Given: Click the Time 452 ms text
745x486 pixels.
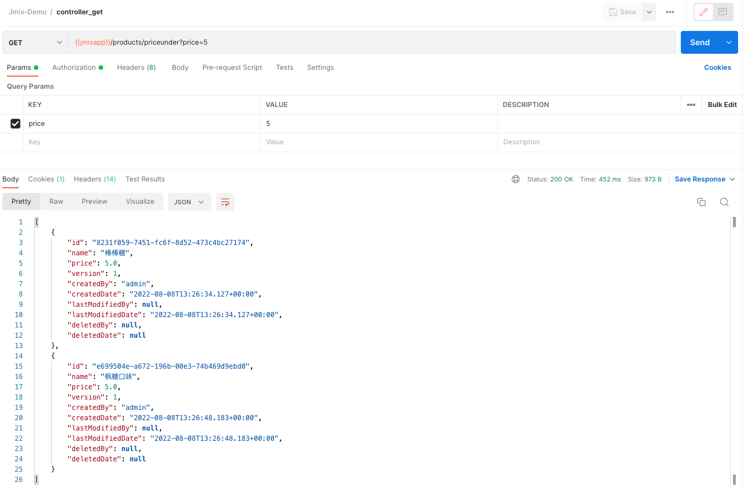Looking at the screenshot, I should click(x=601, y=179).
